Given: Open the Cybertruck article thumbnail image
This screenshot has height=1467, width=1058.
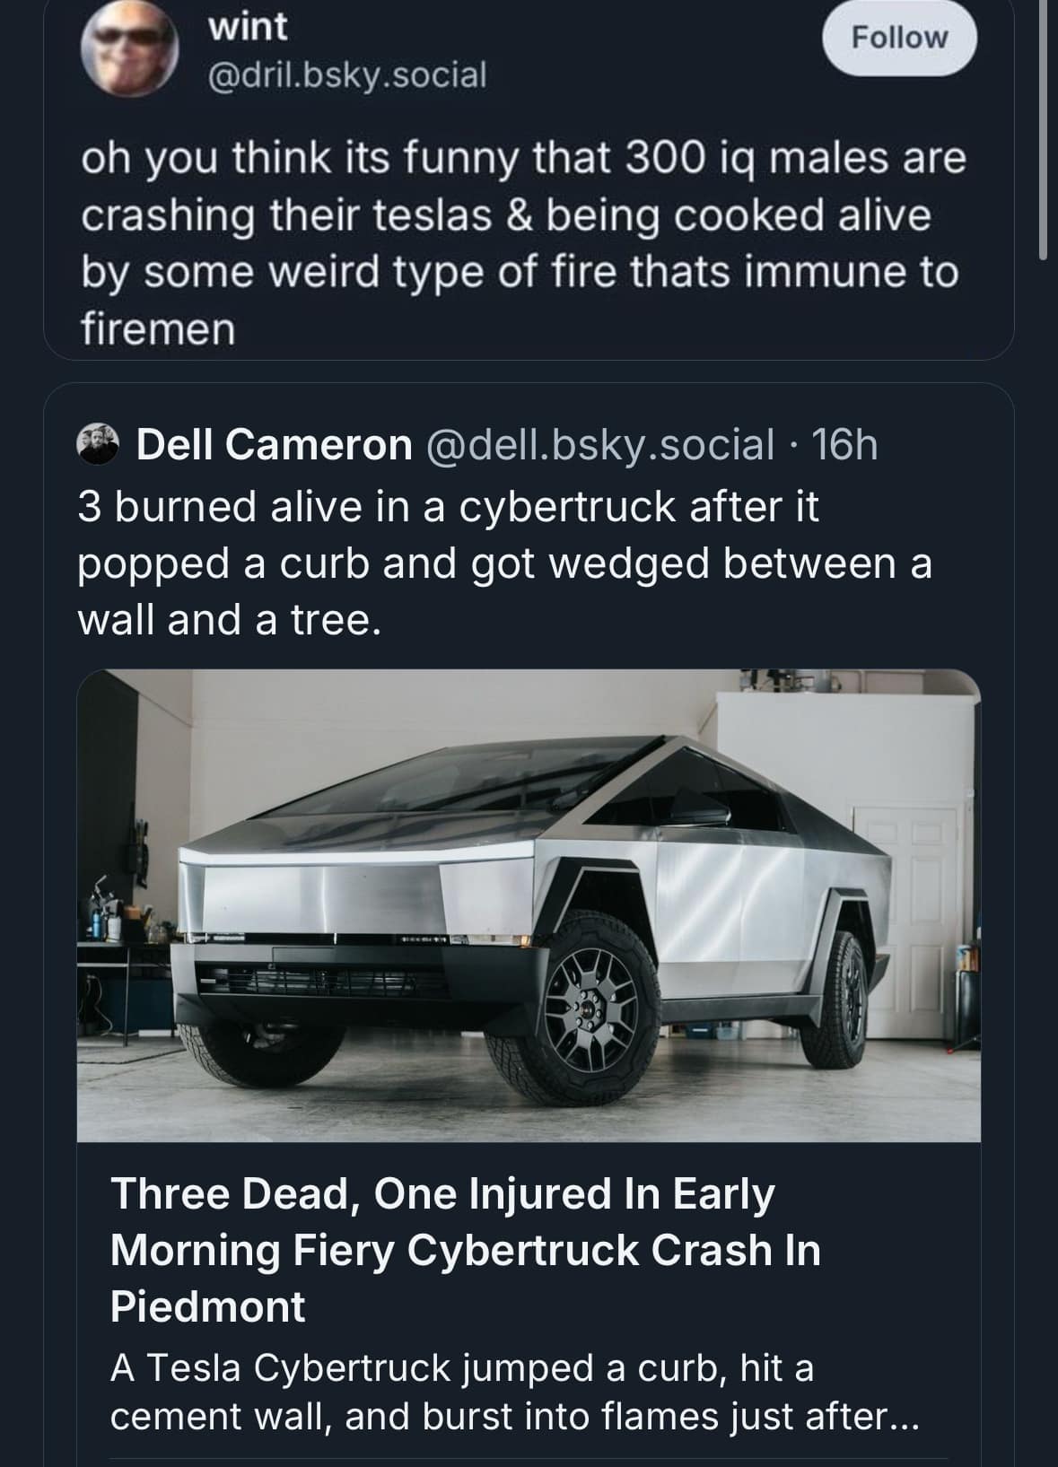Looking at the screenshot, I should click(x=529, y=904).
